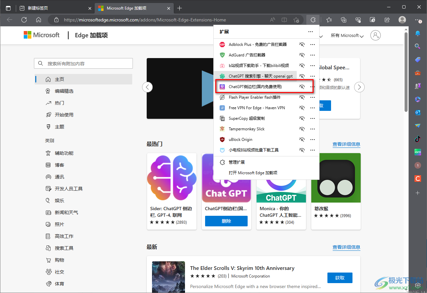Open 查看详细信息 link for 最新
Screen dimensions: 427x293
click(x=346, y=247)
